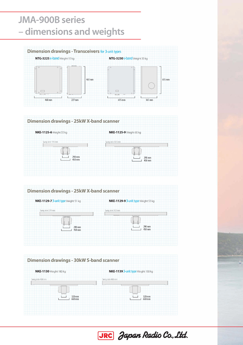Click the "Weight 53 kg" text
This screenshot has width=243, height=345.
[x=147, y=201]
